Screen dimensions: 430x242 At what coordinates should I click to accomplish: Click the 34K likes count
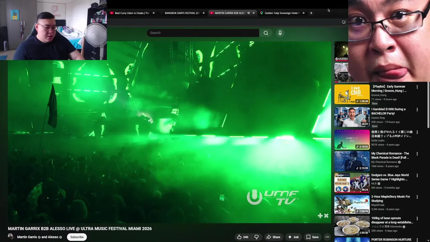246,237
